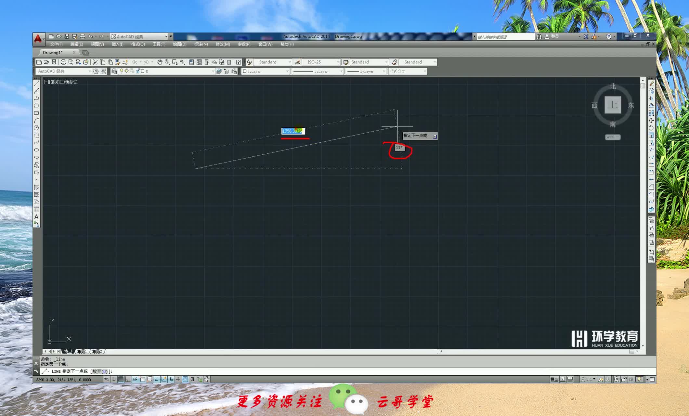The height and width of the screenshot is (416, 689).
Task: Click the WCS button under ViewCube
Action: tap(613, 137)
